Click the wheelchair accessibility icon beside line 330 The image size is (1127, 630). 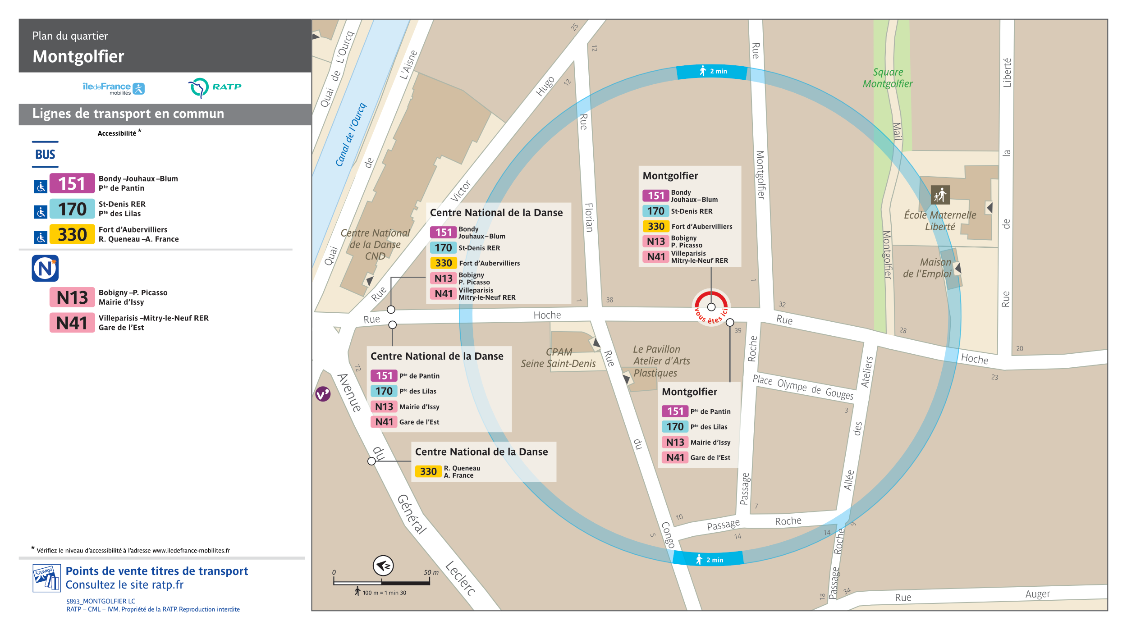(41, 237)
